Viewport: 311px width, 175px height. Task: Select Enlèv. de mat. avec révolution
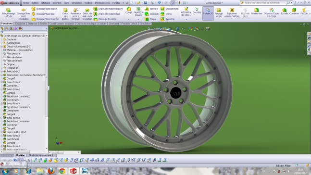coord(87,14)
